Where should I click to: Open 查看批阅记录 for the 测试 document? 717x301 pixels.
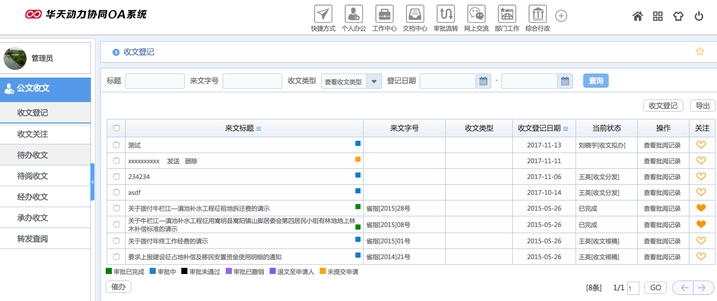point(663,145)
